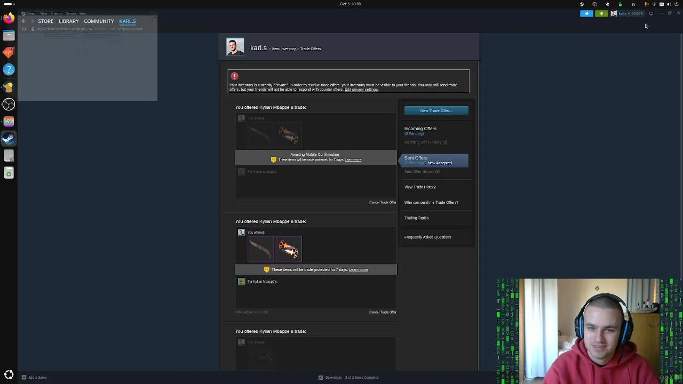Click Edit privacy settings link
683x384 pixels.
pyautogui.click(x=361, y=90)
